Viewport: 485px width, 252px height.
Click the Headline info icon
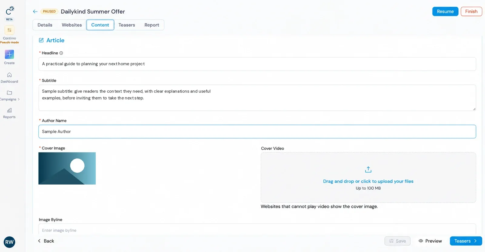[x=61, y=53]
